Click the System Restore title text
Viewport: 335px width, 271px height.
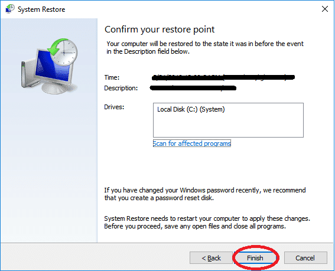tap(41, 9)
